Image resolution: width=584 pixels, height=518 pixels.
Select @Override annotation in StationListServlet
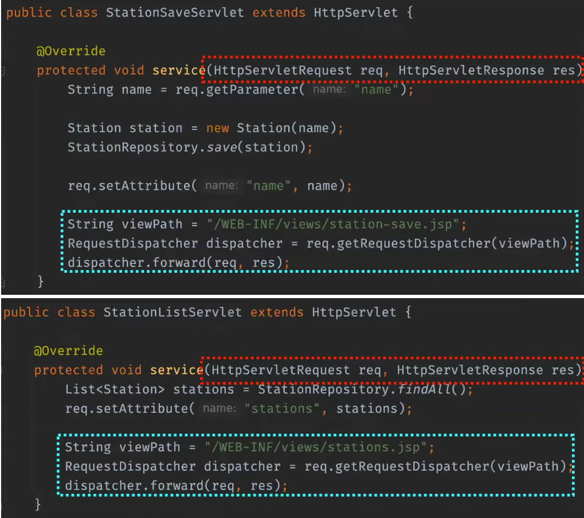(x=68, y=350)
